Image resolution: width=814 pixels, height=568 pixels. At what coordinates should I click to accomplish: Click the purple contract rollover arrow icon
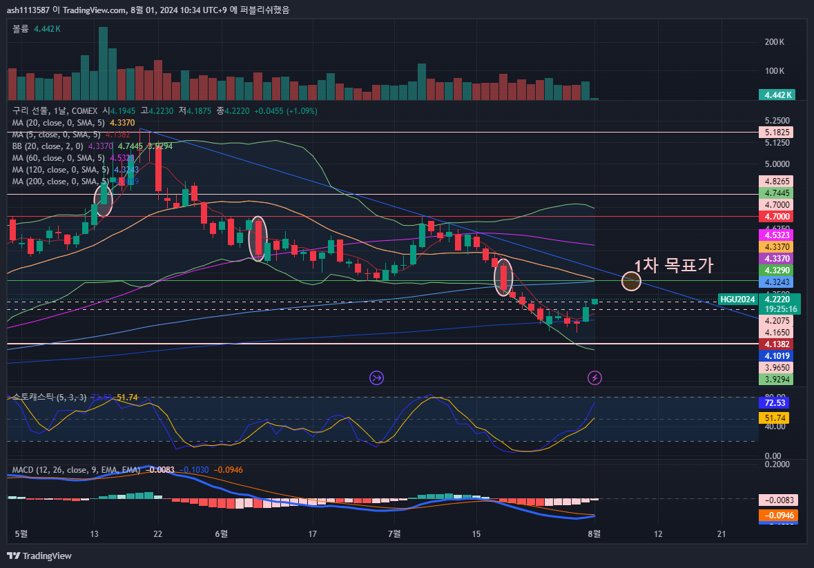(377, 378)
